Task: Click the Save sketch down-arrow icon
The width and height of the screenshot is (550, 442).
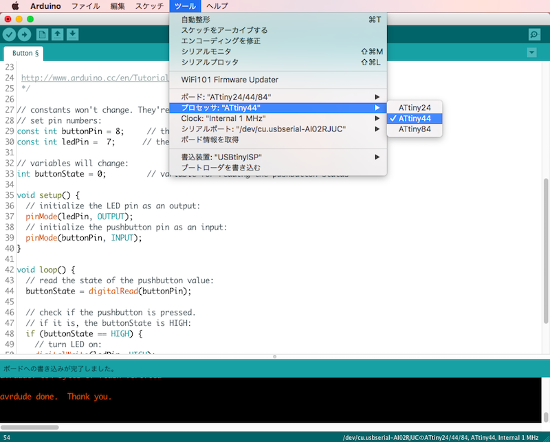Action: (x=73, y=34)
